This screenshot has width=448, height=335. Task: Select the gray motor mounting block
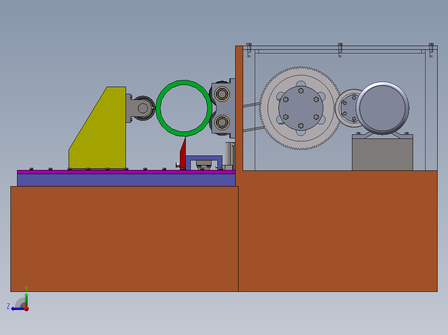point(382,154)
